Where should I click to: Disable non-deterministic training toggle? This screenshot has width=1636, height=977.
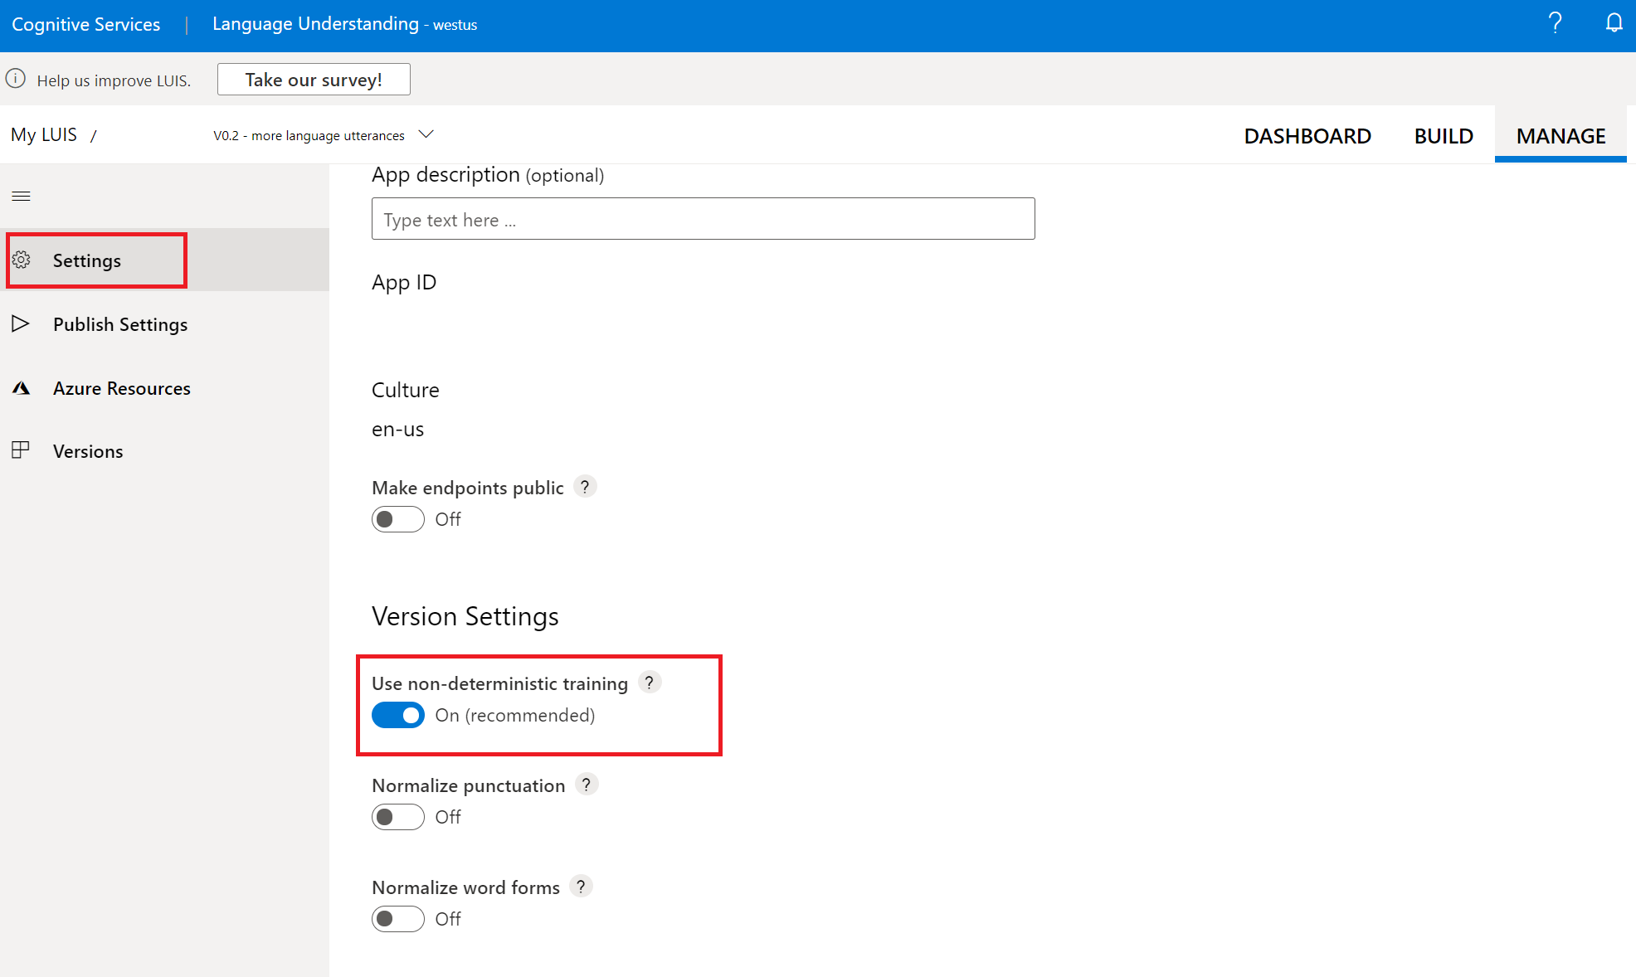tap(397, 715)
